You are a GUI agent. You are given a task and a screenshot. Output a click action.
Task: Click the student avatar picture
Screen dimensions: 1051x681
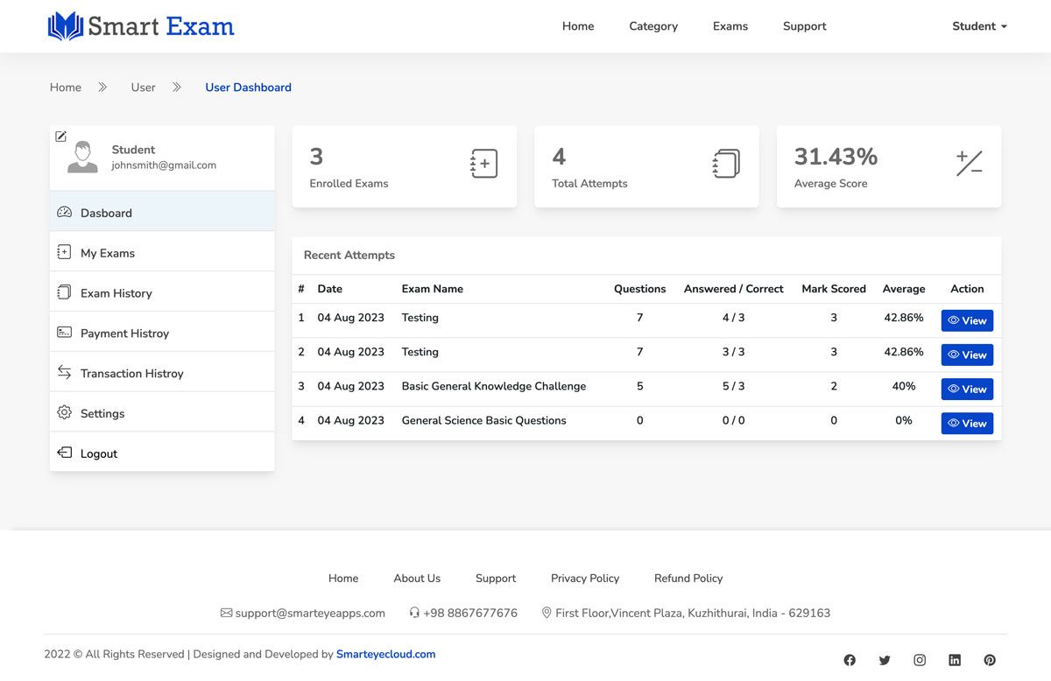[83, 158]
